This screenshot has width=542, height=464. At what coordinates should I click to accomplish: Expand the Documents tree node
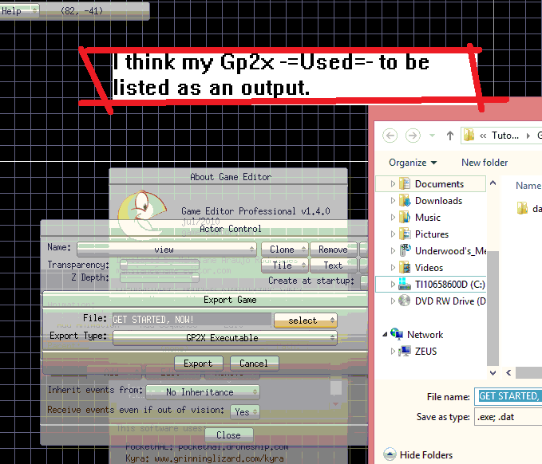tap(393, 183)
